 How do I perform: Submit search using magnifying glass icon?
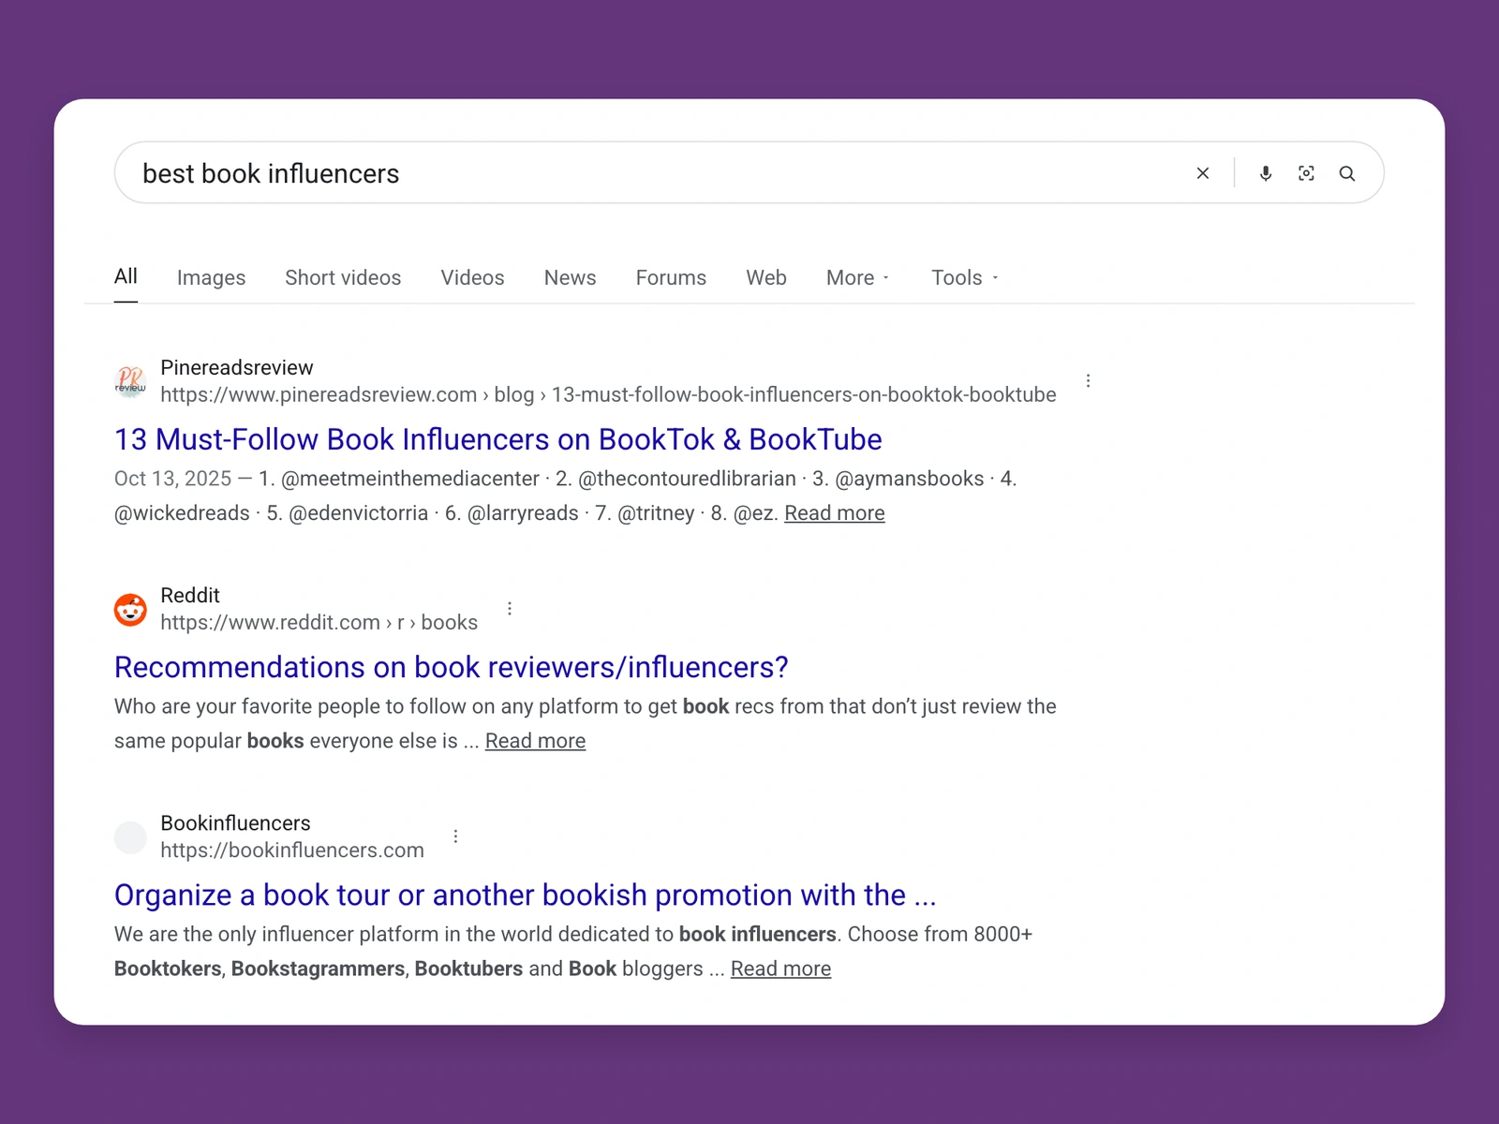click(1347, 173)
